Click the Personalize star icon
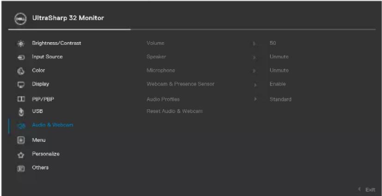382x196 pixels. click(21, 155)
